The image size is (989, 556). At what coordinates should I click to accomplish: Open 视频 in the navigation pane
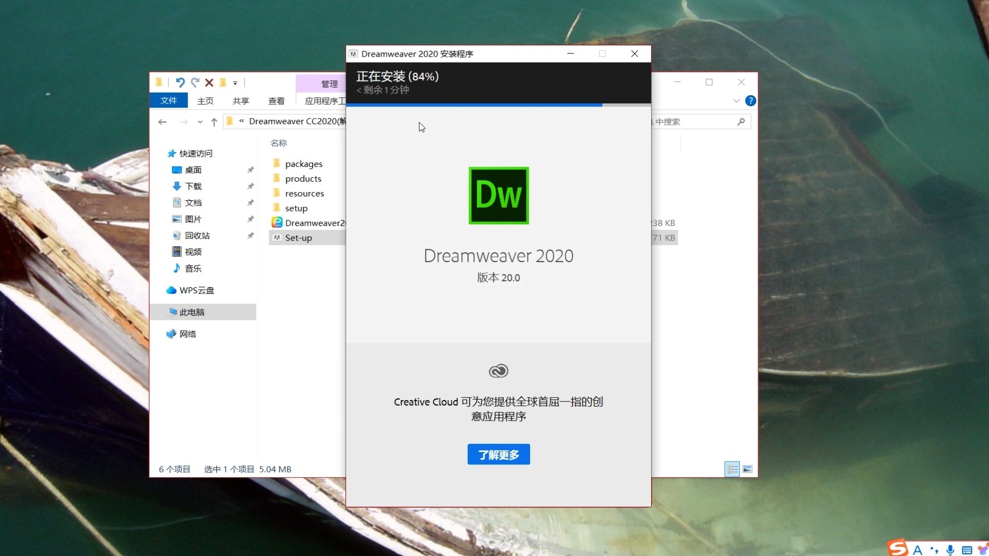[193, 252]
